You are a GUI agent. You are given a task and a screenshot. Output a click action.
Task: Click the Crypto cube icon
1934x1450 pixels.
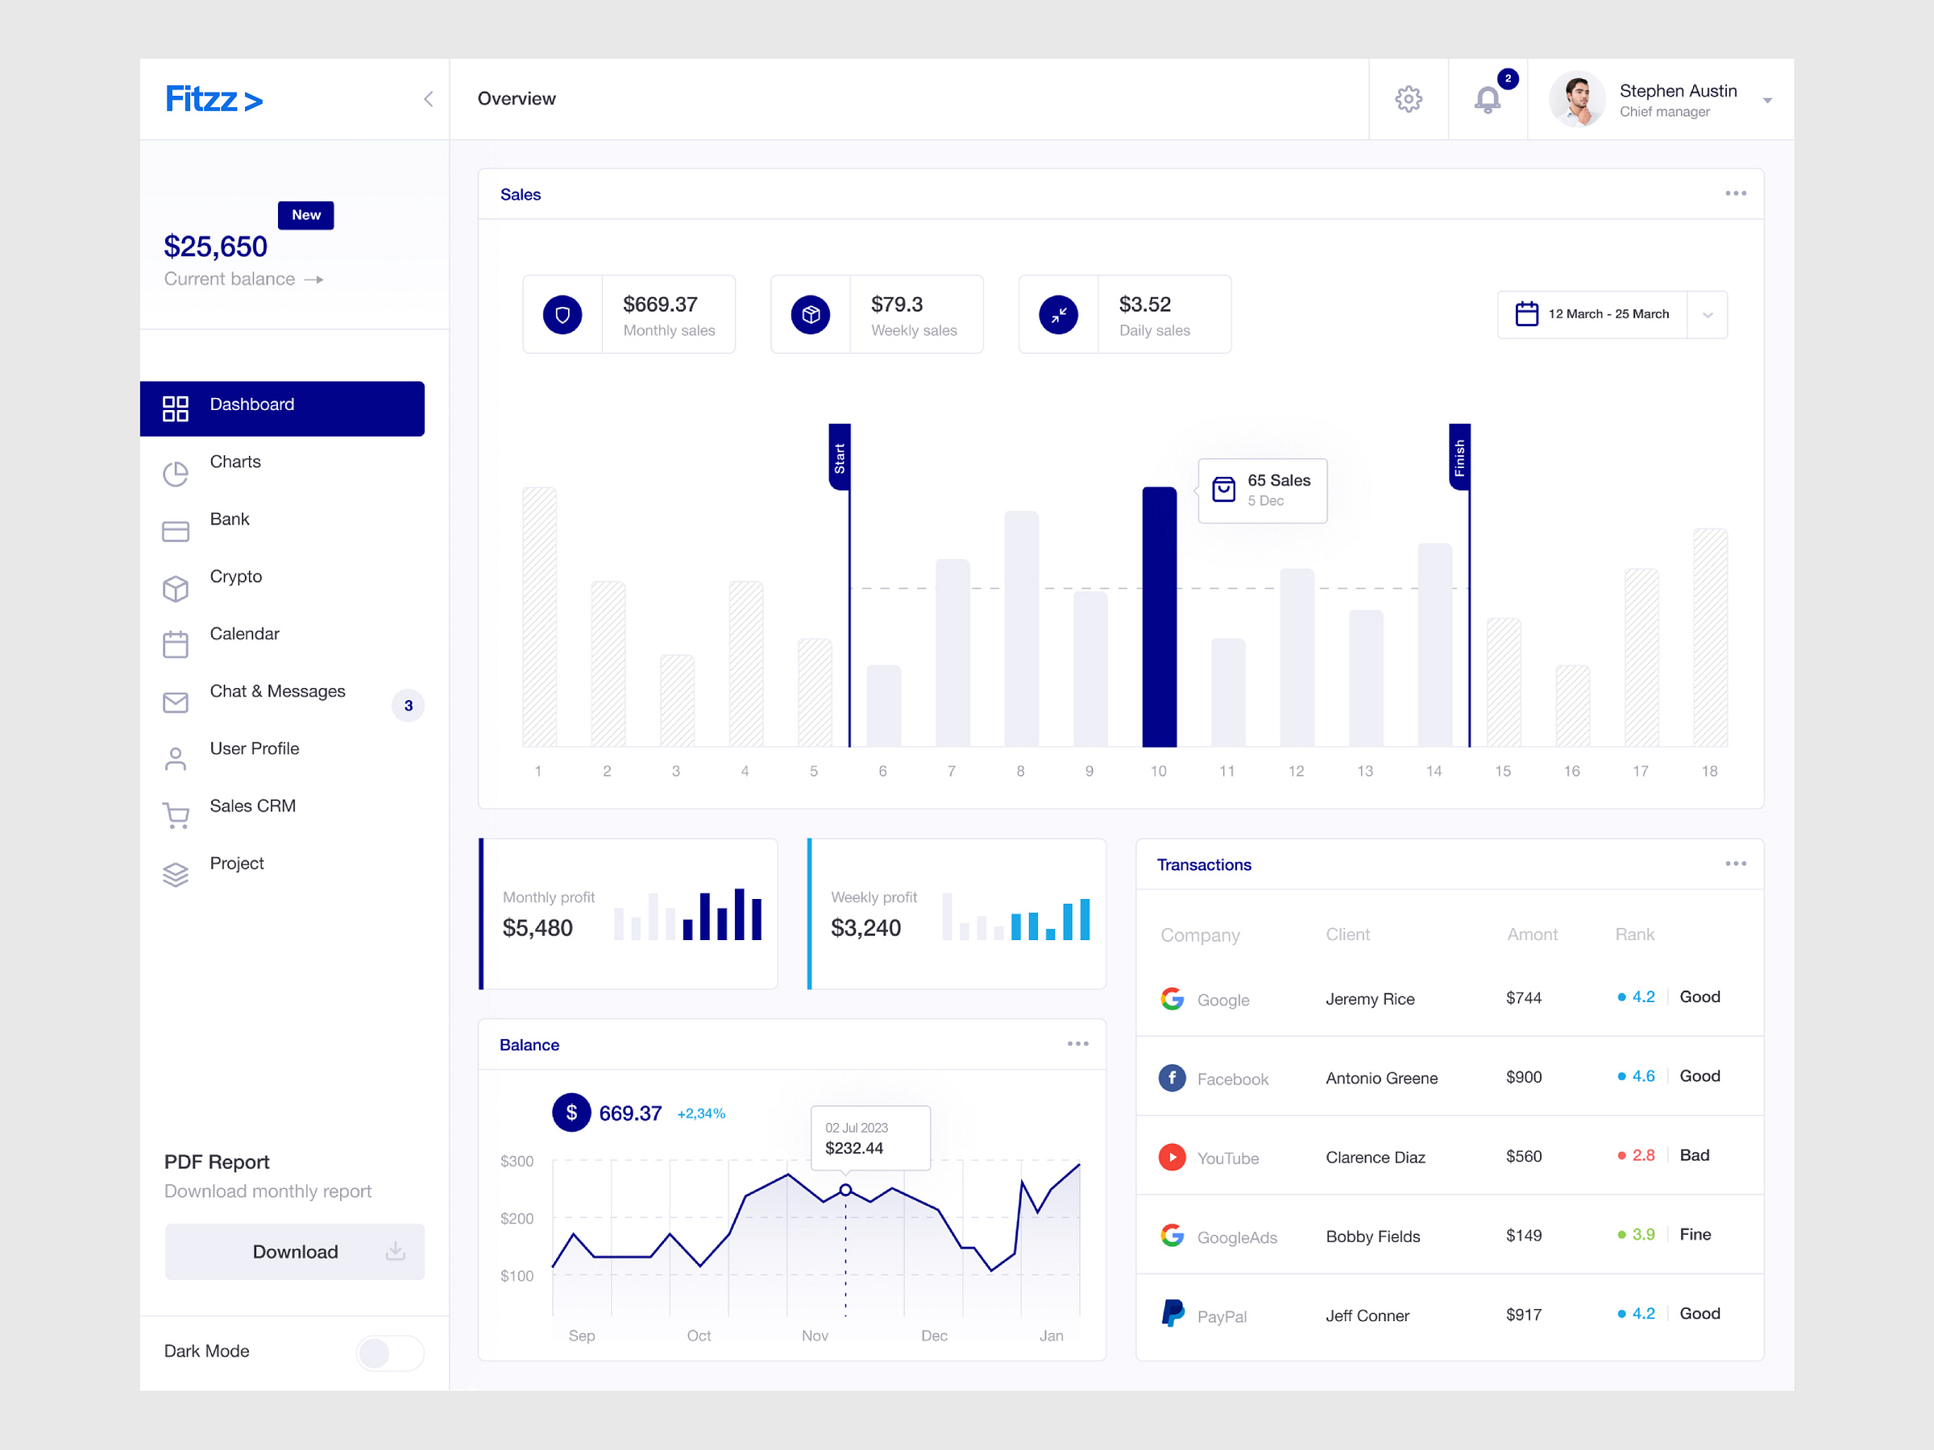tap(176, 588)
